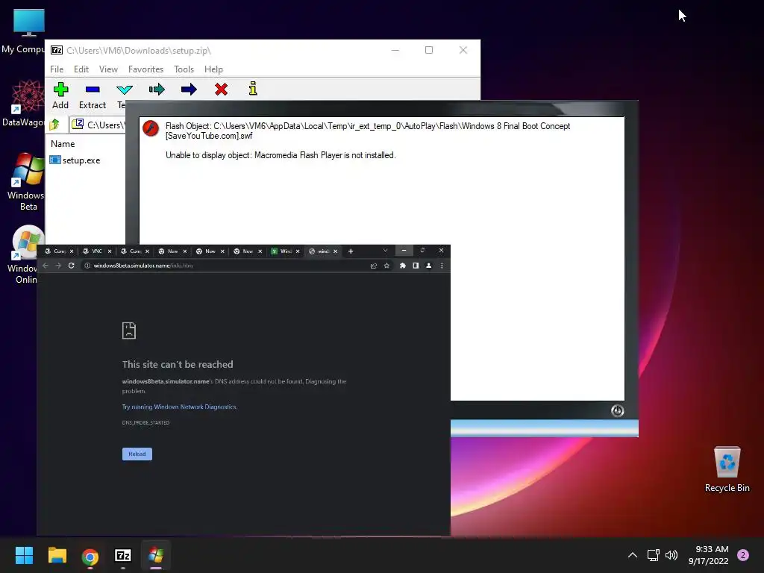The height and width of the screenshot is (573, 764).
Task: Click the Copy arrow icon in 7-Zip
Action: click(x=157, y=90)
